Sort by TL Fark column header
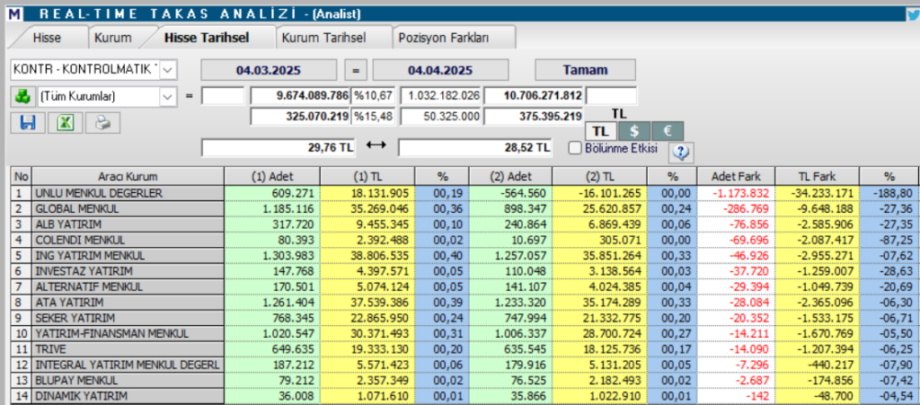This screenshot has width=920, height=405. tap(817, 176)
